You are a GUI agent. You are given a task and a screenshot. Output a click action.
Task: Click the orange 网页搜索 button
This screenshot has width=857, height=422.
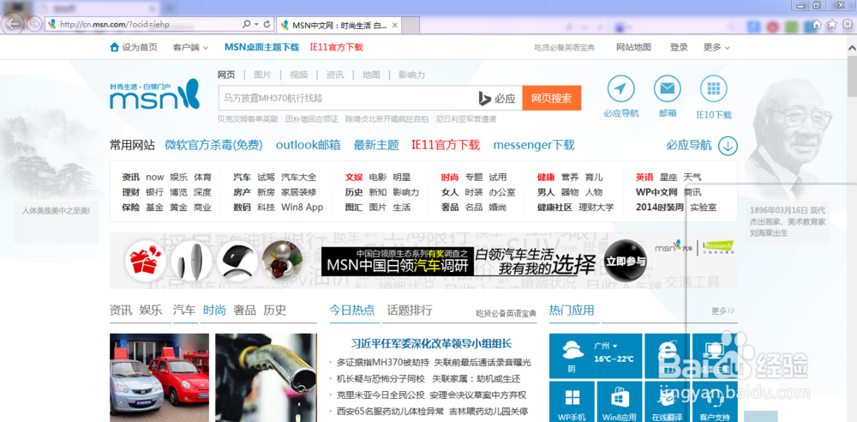[x=551, y=98]
